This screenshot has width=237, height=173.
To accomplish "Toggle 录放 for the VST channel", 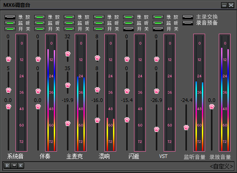I will 158,17.
